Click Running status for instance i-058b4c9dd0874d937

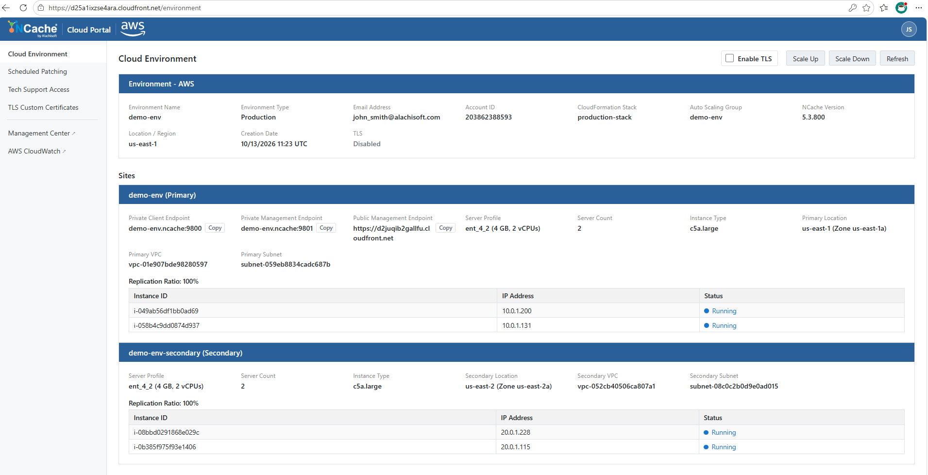point(724,325)
